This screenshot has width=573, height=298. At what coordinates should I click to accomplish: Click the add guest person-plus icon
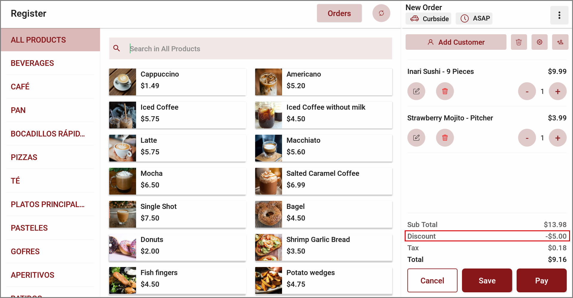click(x=560, y=42)
